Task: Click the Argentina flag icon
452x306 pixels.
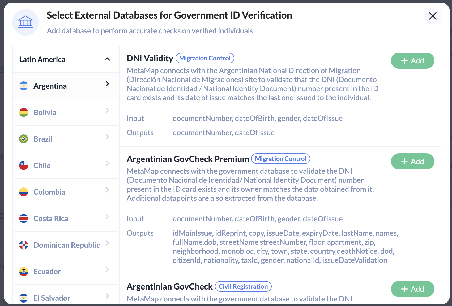Action: (x=24, y=86)
